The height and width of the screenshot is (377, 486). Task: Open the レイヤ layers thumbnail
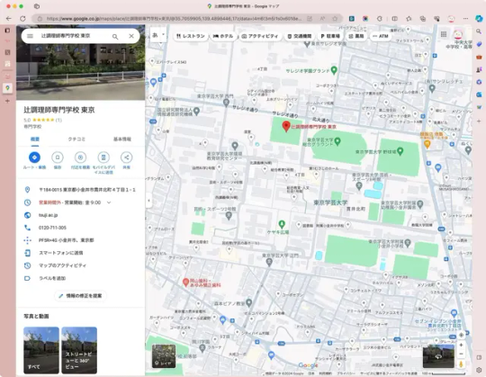[x=164, y=356]
